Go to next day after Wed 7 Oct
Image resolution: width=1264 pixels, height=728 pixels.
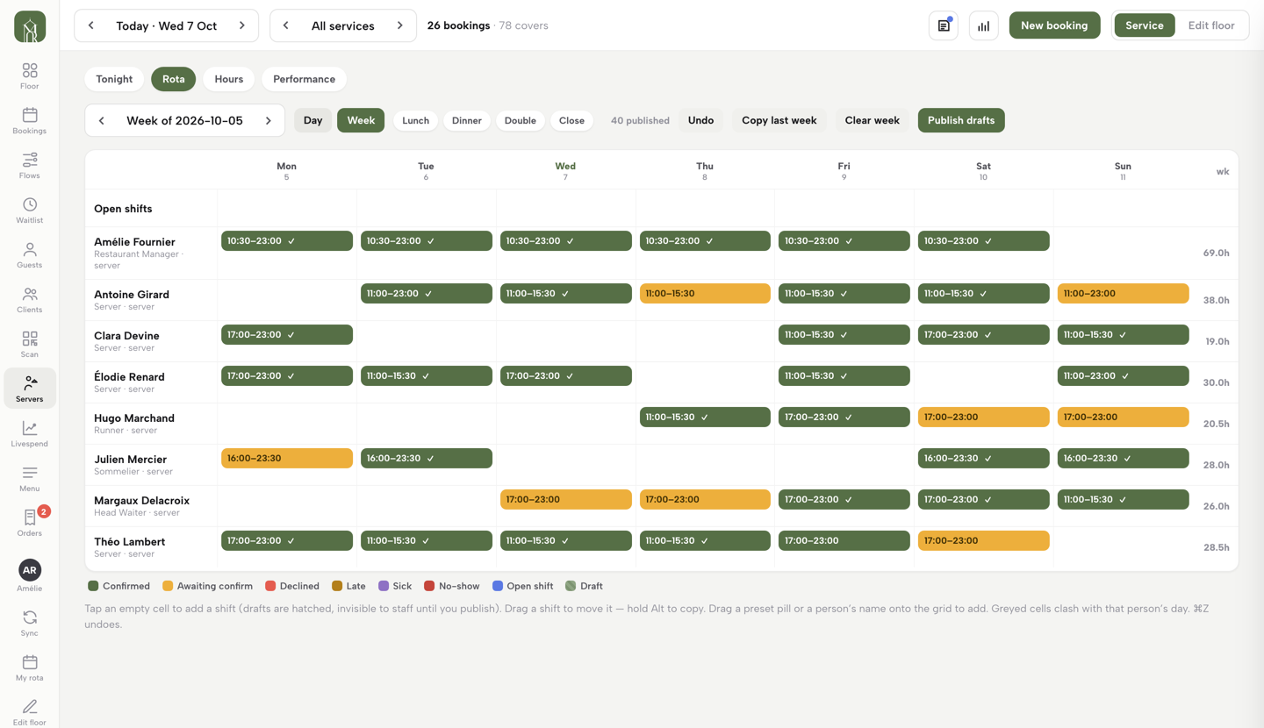coord(242,25)
